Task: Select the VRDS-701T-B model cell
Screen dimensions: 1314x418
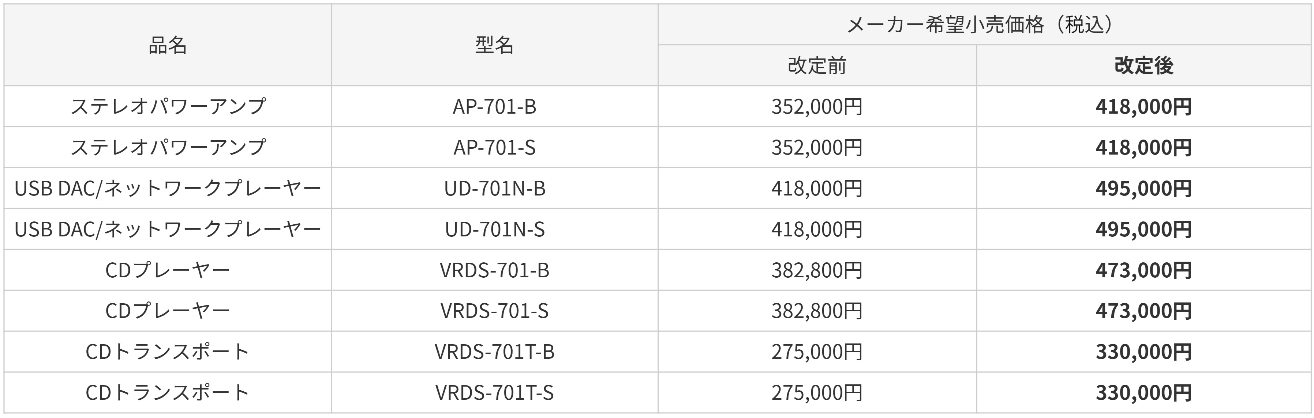Action: tap(494, 352)
